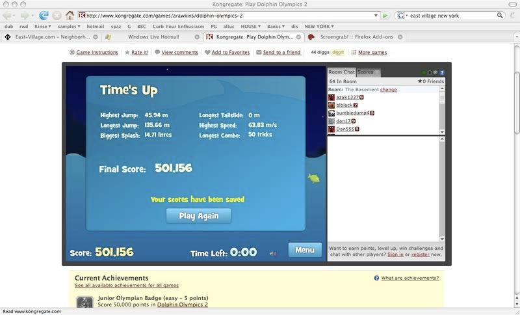The width and height of the screenshot is (520, 315).
Task: Click Add to Favorites link
Action: tap(231, 53)
